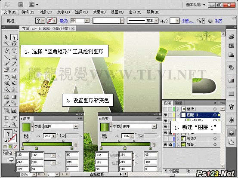Switch to the 画板 tab
Viewport: 238px width, 178px height.
tap(178, 103)
